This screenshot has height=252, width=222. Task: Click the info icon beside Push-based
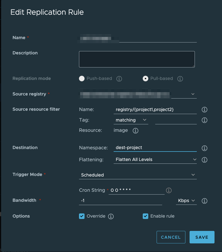(119, 79)
